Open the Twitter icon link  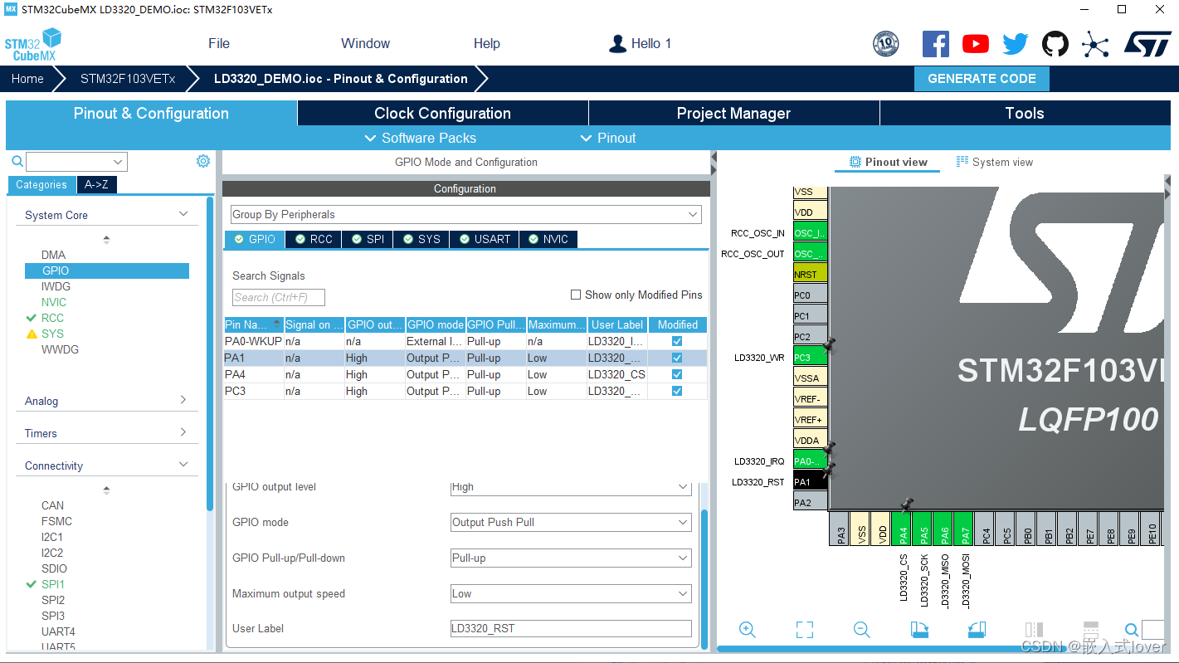point(1016,44)
